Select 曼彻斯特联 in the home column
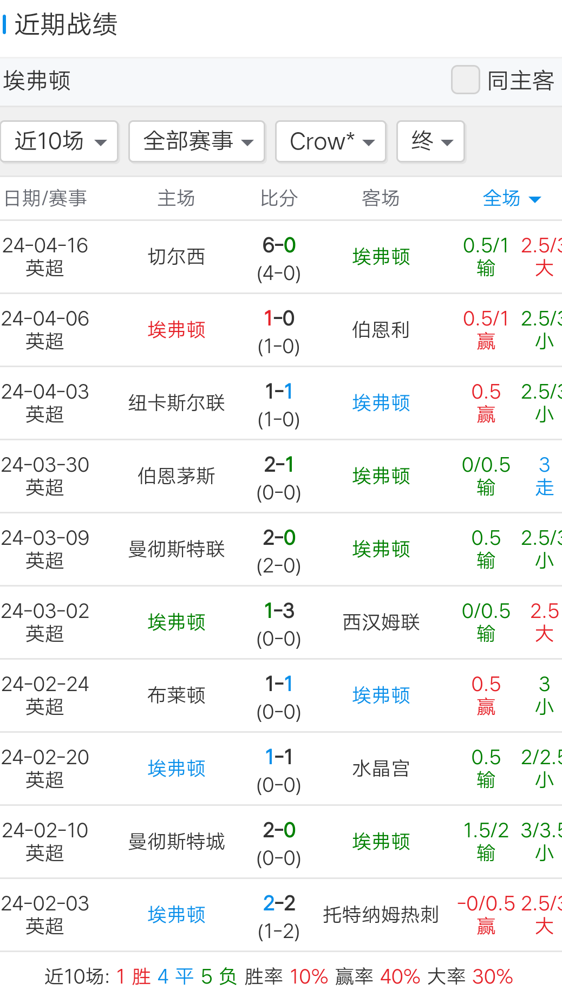 point(177,549)
